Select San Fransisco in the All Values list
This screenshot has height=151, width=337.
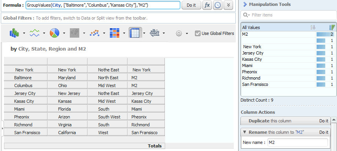click(x=288, y=84)
